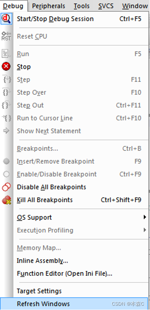Click the Run icon beside Run entry

pyautogui.click(x=6, y=54)
